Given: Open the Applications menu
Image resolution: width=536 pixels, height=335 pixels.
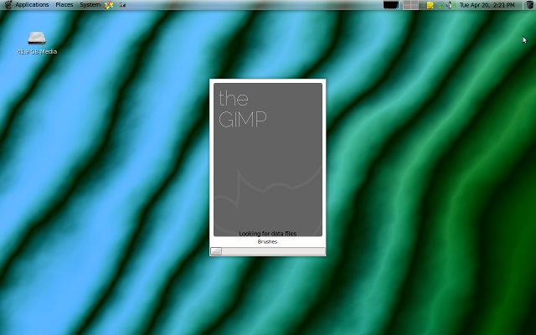Looking at the screenshot, I should (32, 5).
